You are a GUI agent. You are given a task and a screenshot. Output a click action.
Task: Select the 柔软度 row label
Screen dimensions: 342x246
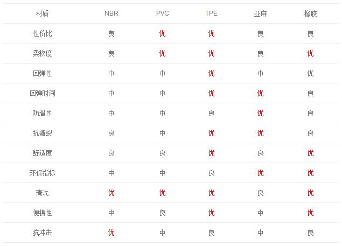(x=42, y=53)
